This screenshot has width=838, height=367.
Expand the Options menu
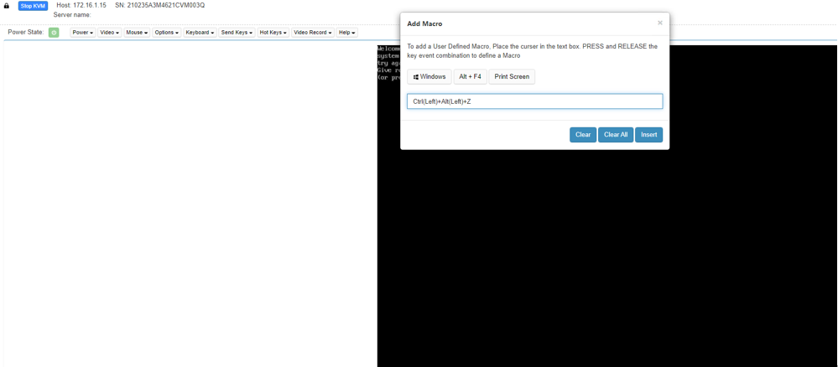[166, 33]
